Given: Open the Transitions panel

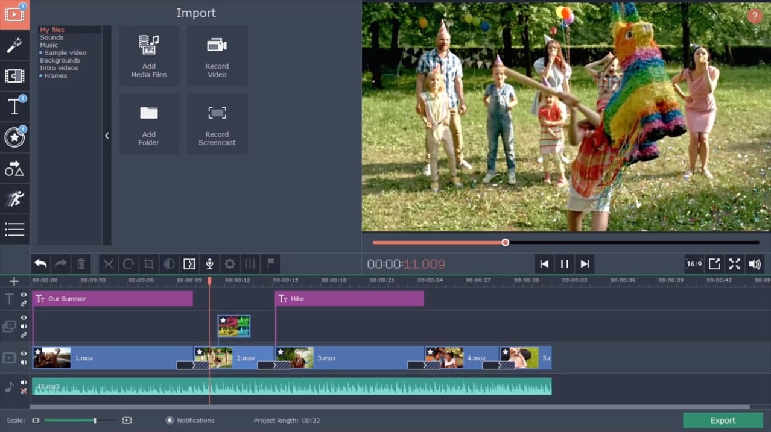Looking at the screenshot, I should pyautogui.click(x=14, y=76).
